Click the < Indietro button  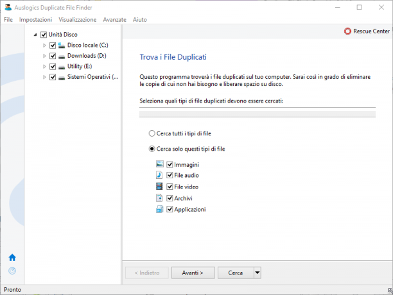[147, 273]
